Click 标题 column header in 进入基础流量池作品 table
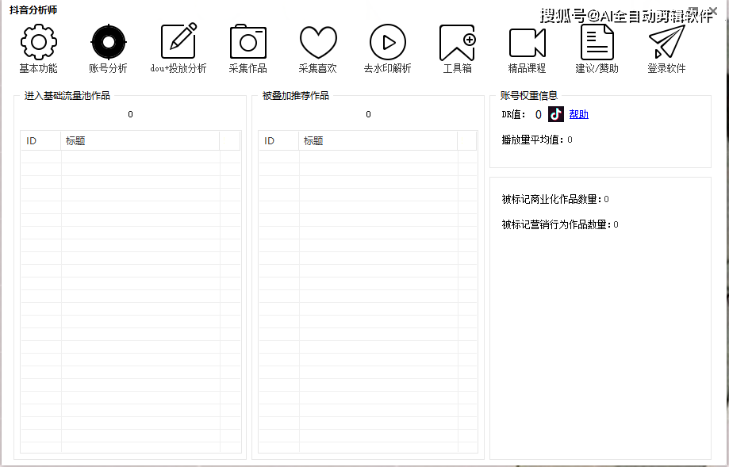Screen dimensions: 729x467 pos(140,141)
